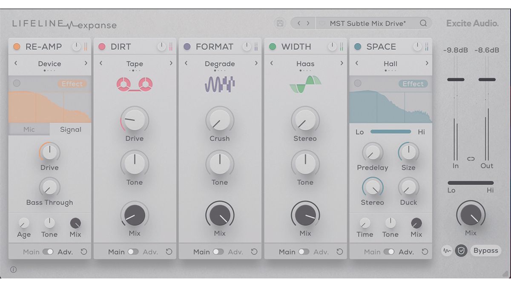511x287 pixels.
Task: Click the Lo-Hi slider in the SPACE module
Action: pos(390,132)
